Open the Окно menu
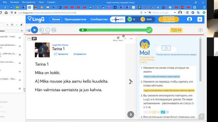This screenshot has width=218, height=122. [x=41, y=2]
